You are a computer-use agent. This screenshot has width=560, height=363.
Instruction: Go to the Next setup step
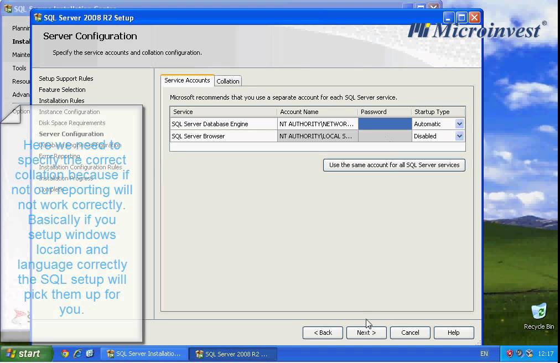(366, 333)
